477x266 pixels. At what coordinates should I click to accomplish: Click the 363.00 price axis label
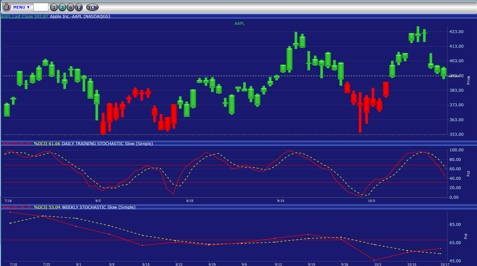point(456,120)
